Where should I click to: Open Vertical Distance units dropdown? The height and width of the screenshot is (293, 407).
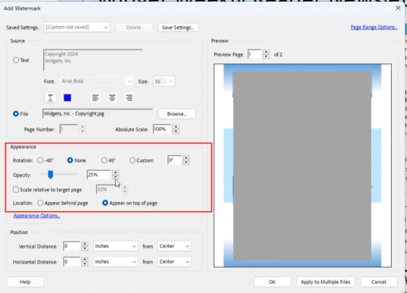click(115, 246)
